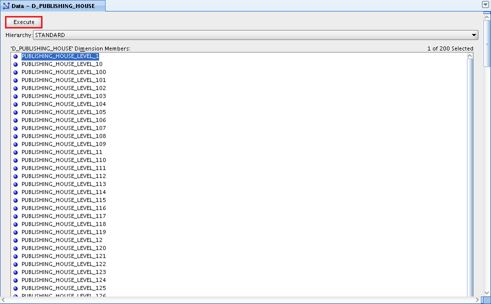This screenshot has height=304, width=491.
Task: Click the blue dot icon beside PUBLISHING_HOUSE_LEVEL_114
Action: point(16,192)
